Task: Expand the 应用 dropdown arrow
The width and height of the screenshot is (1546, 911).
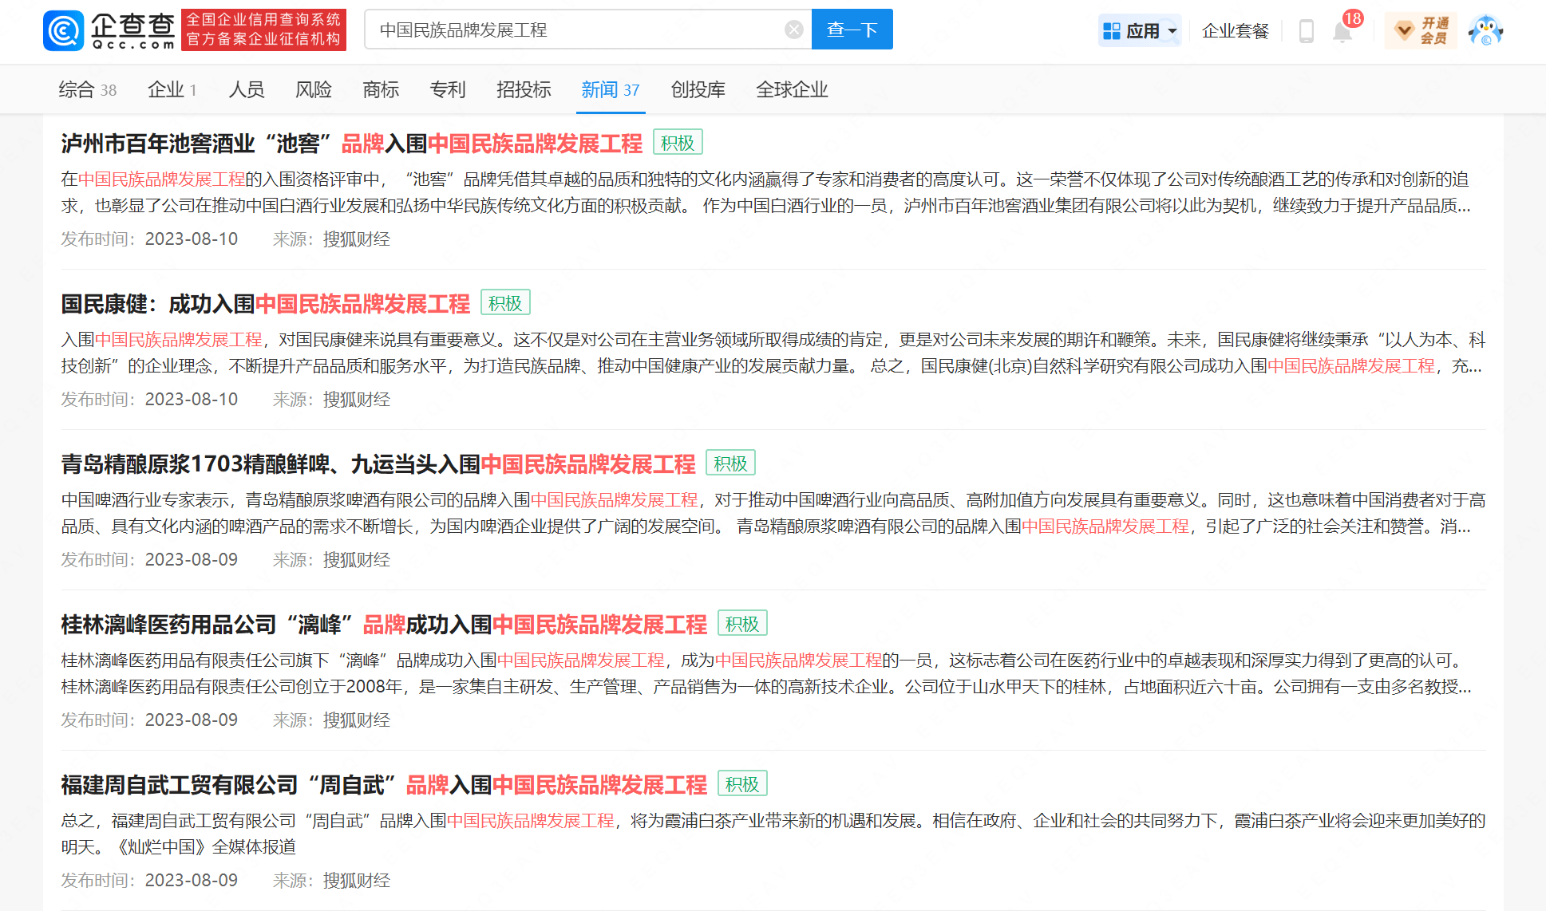Action: [x=1172, y=31]
